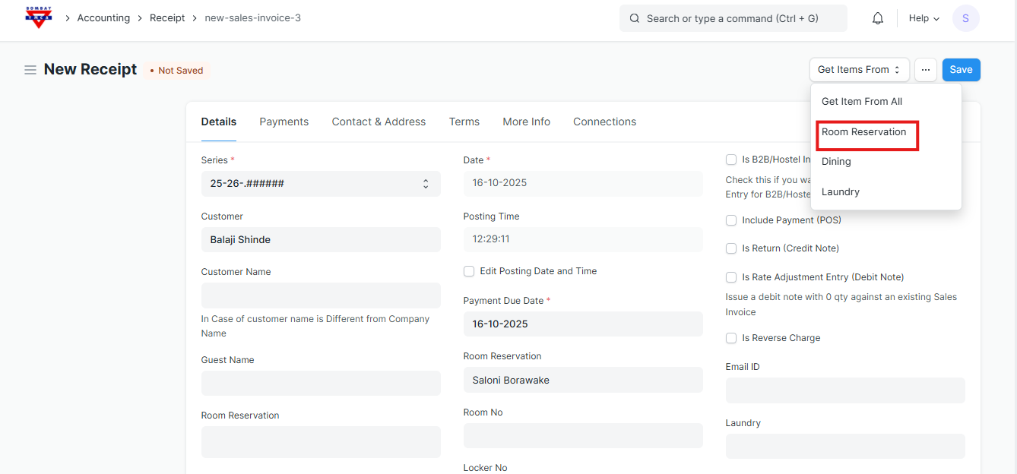Enable Is Reverse Charge checkbox
The width and height of the screenshot is (1017, 474).
coord(731,338)
